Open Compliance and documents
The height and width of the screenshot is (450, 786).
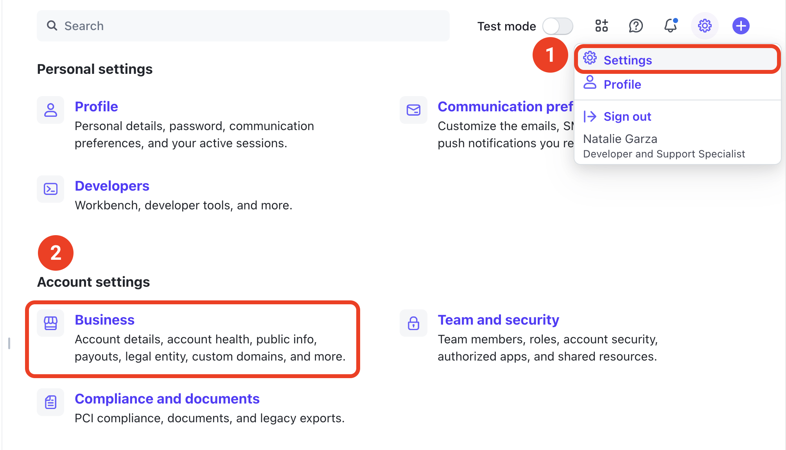click(167, 398)
